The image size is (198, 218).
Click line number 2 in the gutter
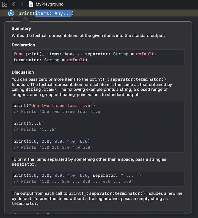pyautogui.click(x=12, y=20)
